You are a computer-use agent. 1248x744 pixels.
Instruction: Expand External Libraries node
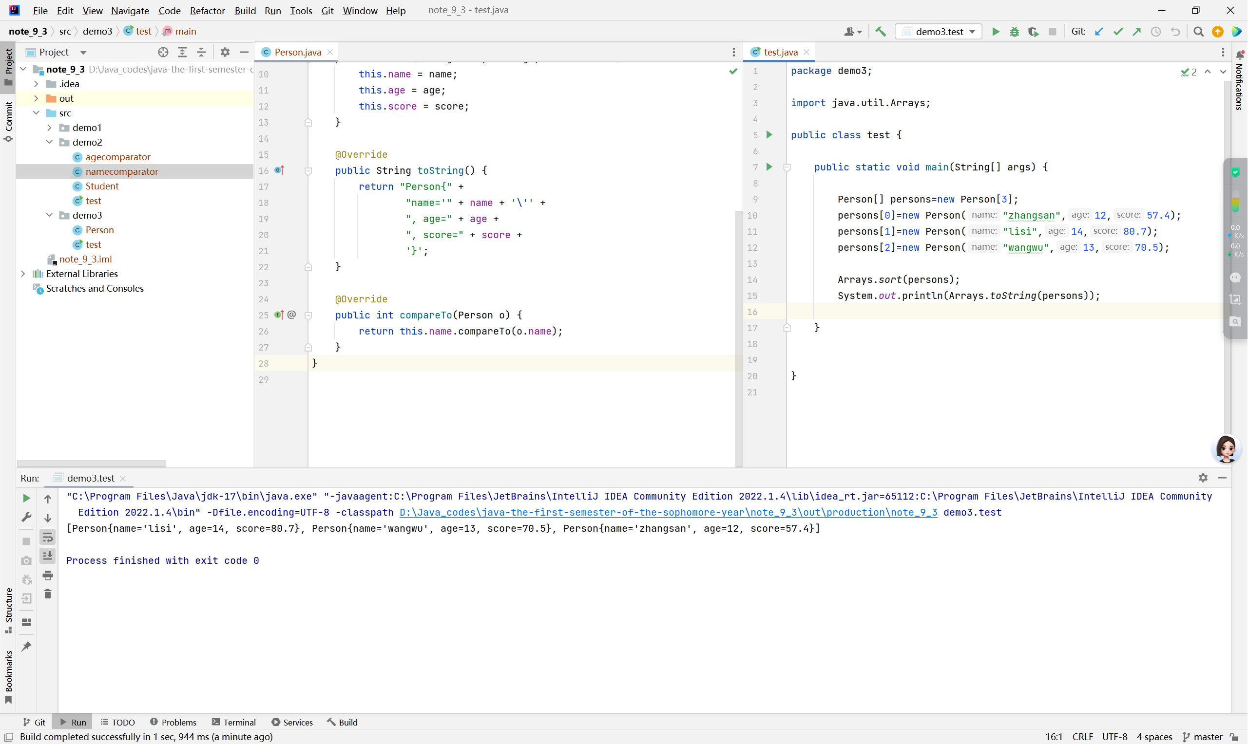(x=23, y=274)
